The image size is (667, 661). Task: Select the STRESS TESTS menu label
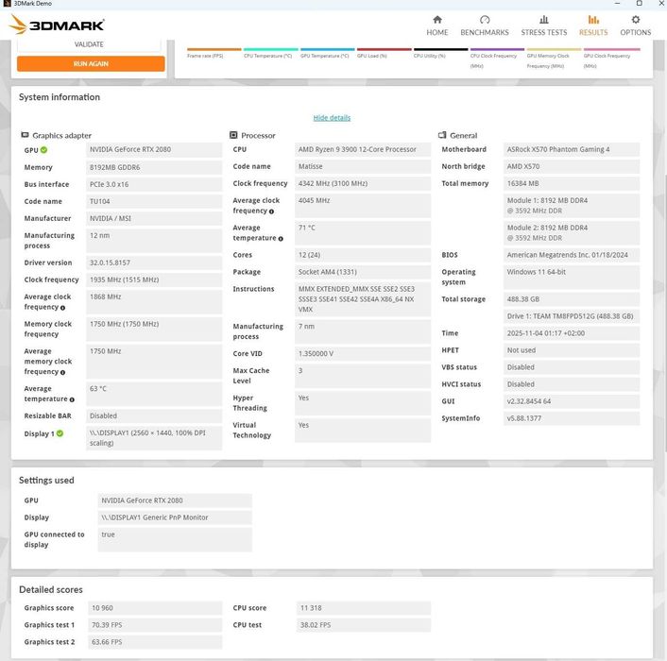coord(543,32)
